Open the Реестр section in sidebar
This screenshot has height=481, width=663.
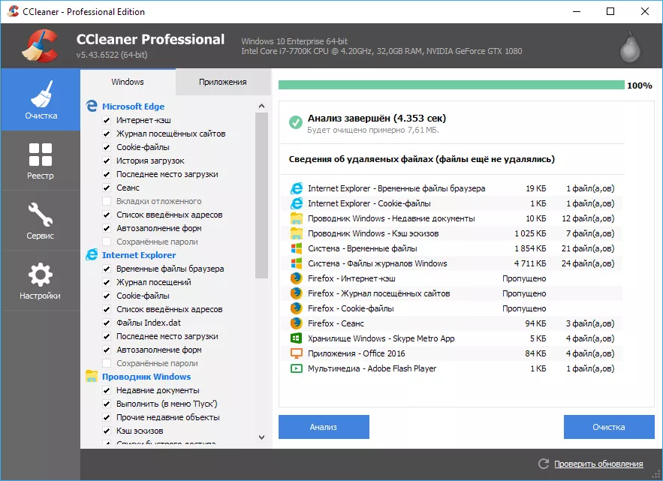pos(41,161)
